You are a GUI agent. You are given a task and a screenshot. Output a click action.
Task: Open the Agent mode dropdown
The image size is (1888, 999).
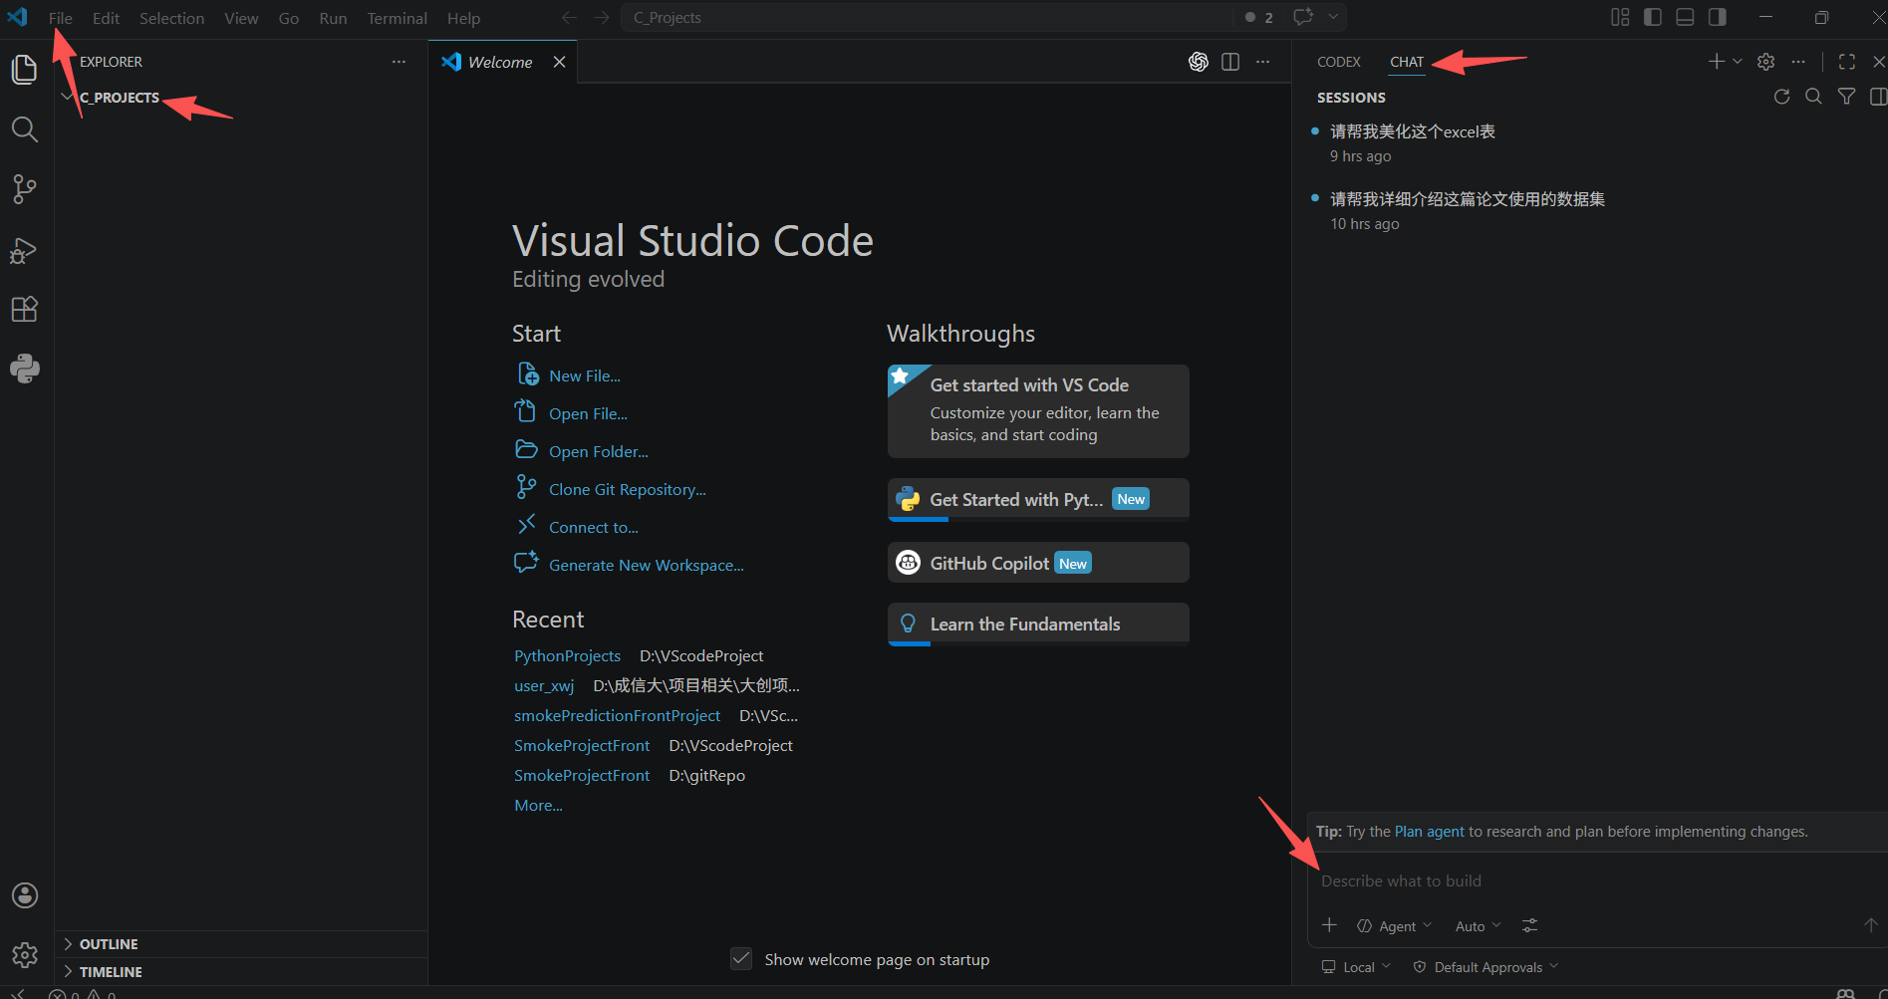[x=1394, y=926]
